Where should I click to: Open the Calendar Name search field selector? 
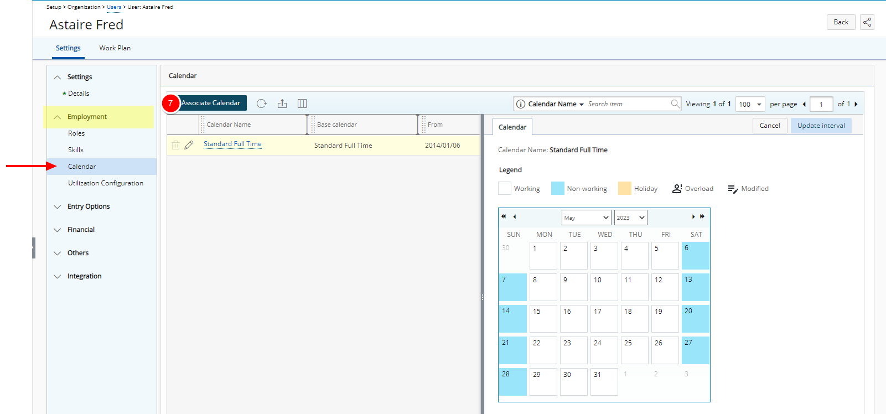pos(556,104)
